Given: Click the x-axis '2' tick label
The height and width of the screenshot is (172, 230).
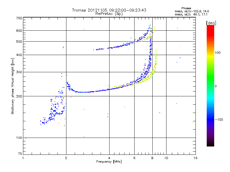Looking at the screenshot, I should [66, 158].
